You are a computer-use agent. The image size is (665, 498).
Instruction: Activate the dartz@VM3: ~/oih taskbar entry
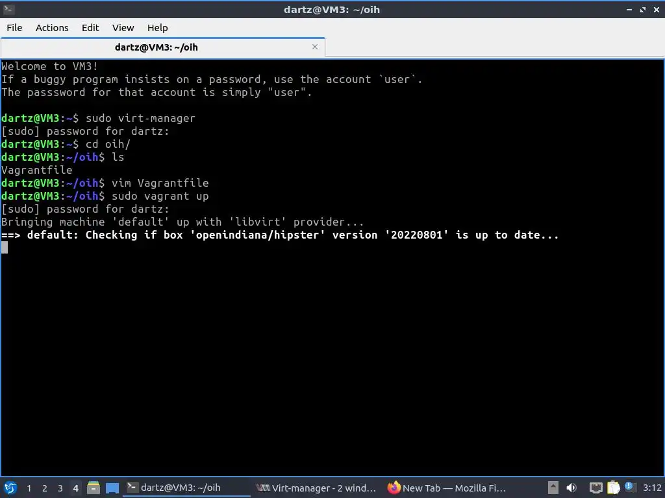pyautogui.click(x=186, y=488)
